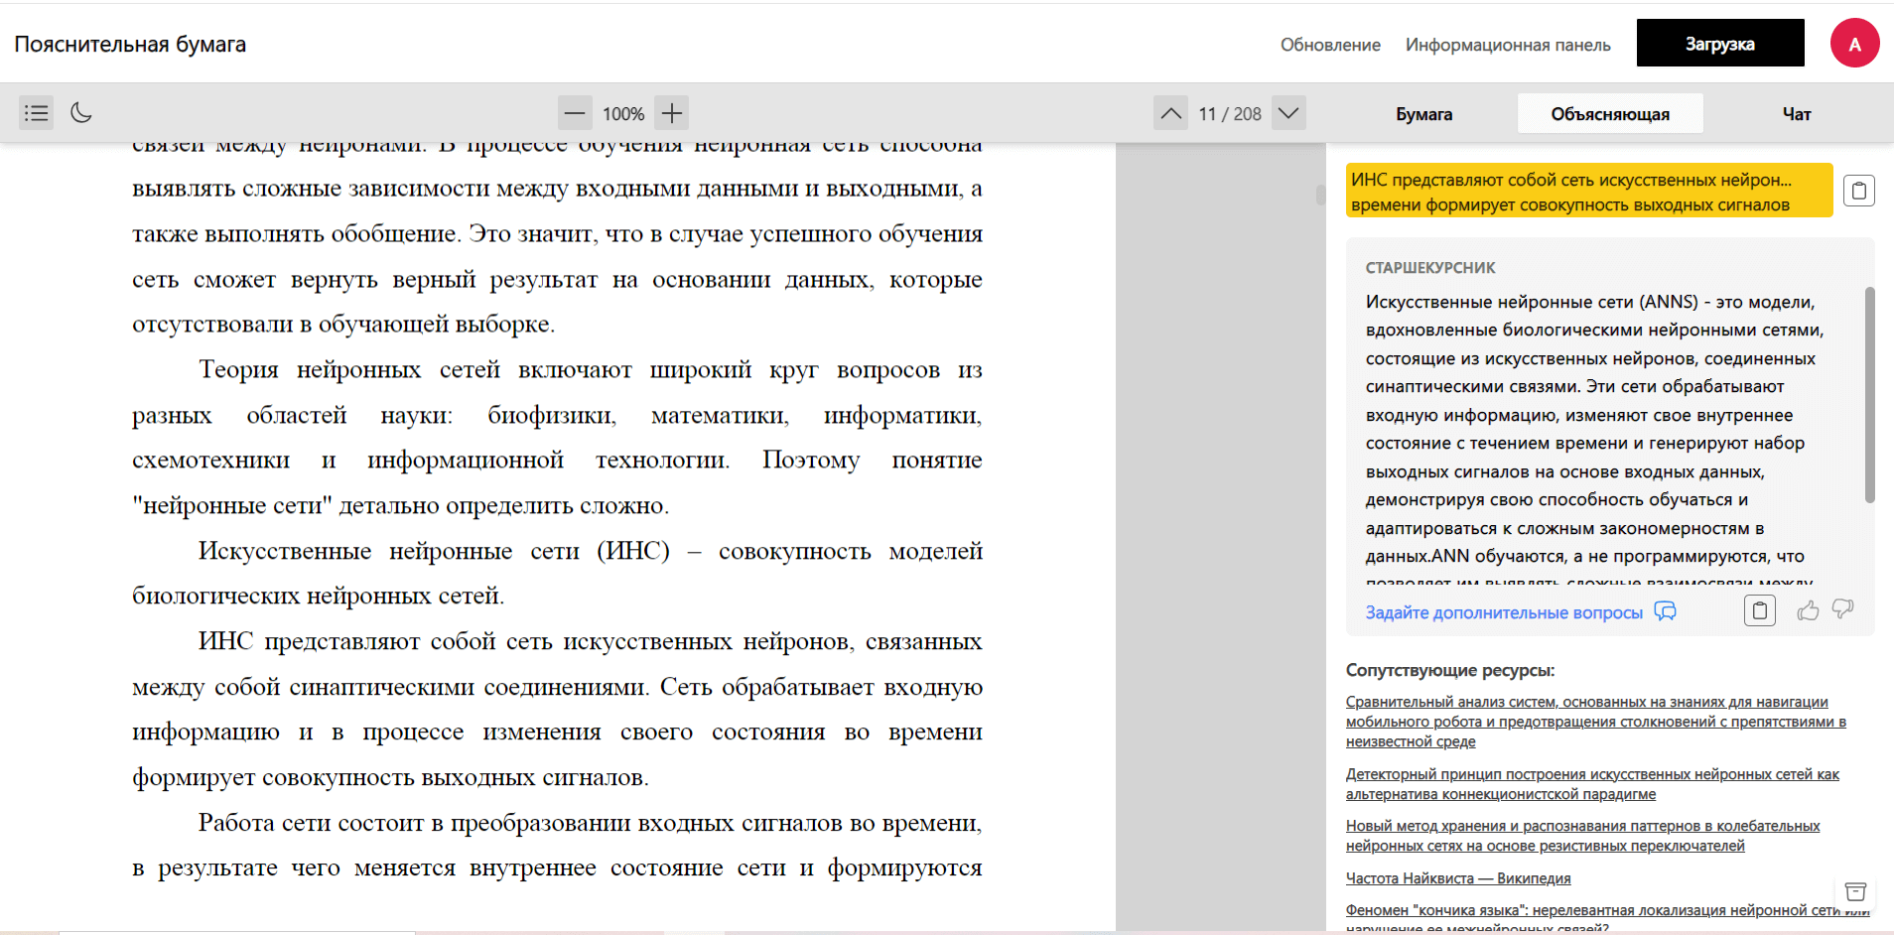Copy the highlighted quote with clipboard icon

pos(1858,191)
